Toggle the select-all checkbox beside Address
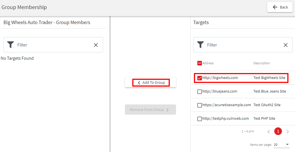295x152 pixels. (x=200, y=63)
